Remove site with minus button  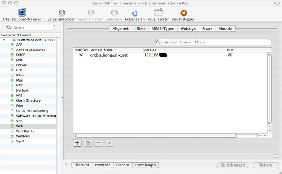pyautogui.click(x=99, y=143)
